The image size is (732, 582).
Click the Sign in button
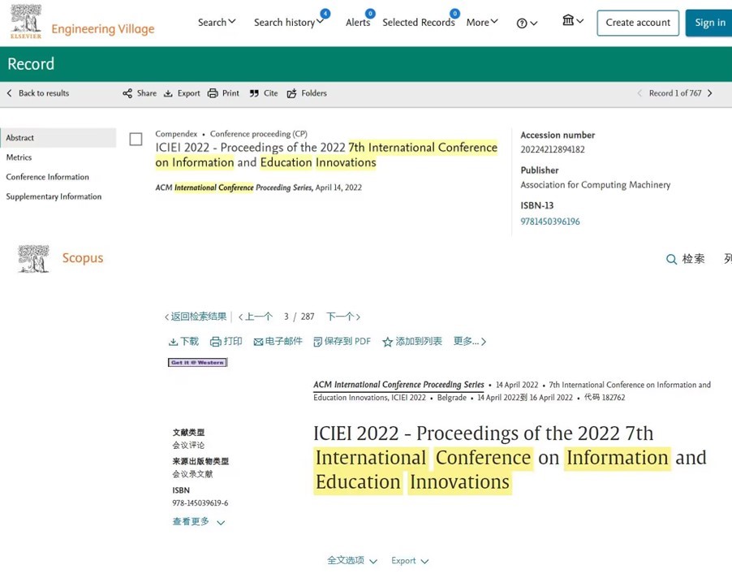tap(709, 23)
